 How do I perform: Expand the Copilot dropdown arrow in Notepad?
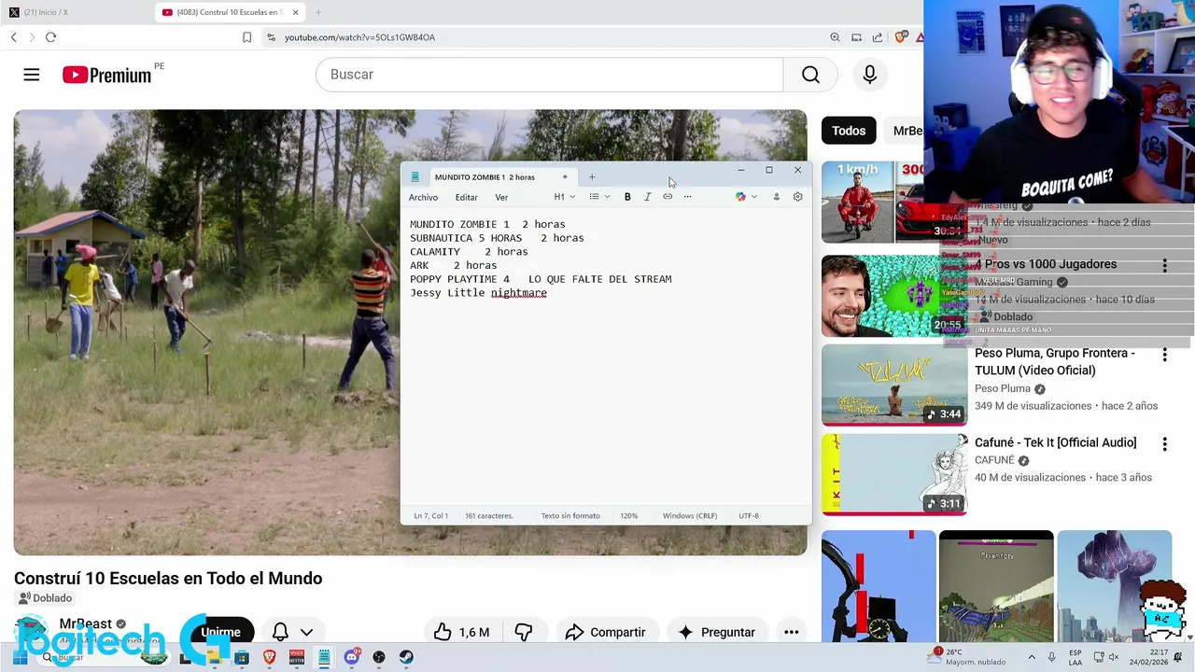point(754,197)
